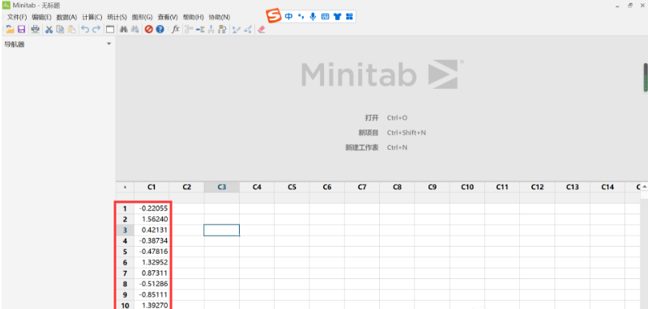The width and height of the screenshot is (648, 309).
Task: Open the Sogou soft keyboard icon
Action: [x=326, y=16]
